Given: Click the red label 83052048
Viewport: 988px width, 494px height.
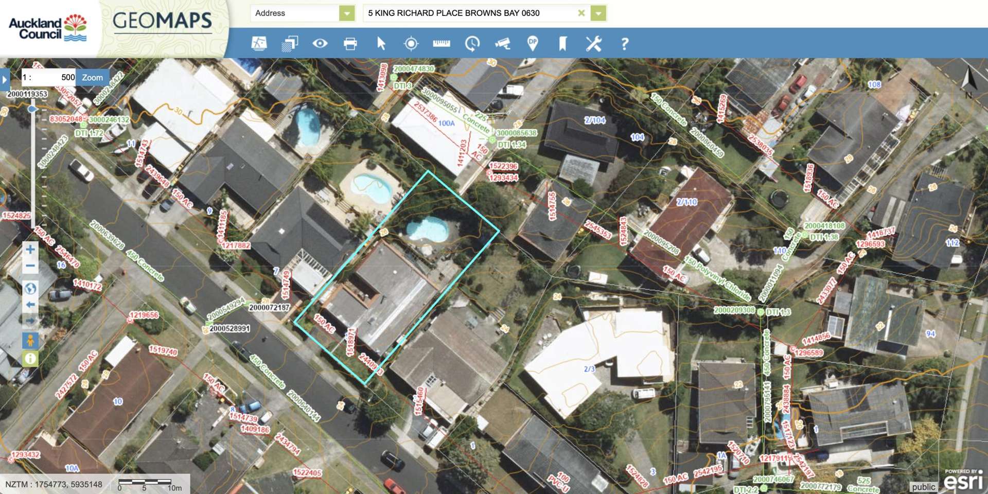Looking at the screenshot, I should 66,119.
